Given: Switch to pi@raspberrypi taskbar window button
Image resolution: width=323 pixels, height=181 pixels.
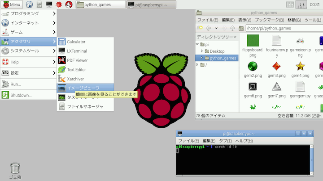Looking at the screenshot, I should tap(152, 4).
